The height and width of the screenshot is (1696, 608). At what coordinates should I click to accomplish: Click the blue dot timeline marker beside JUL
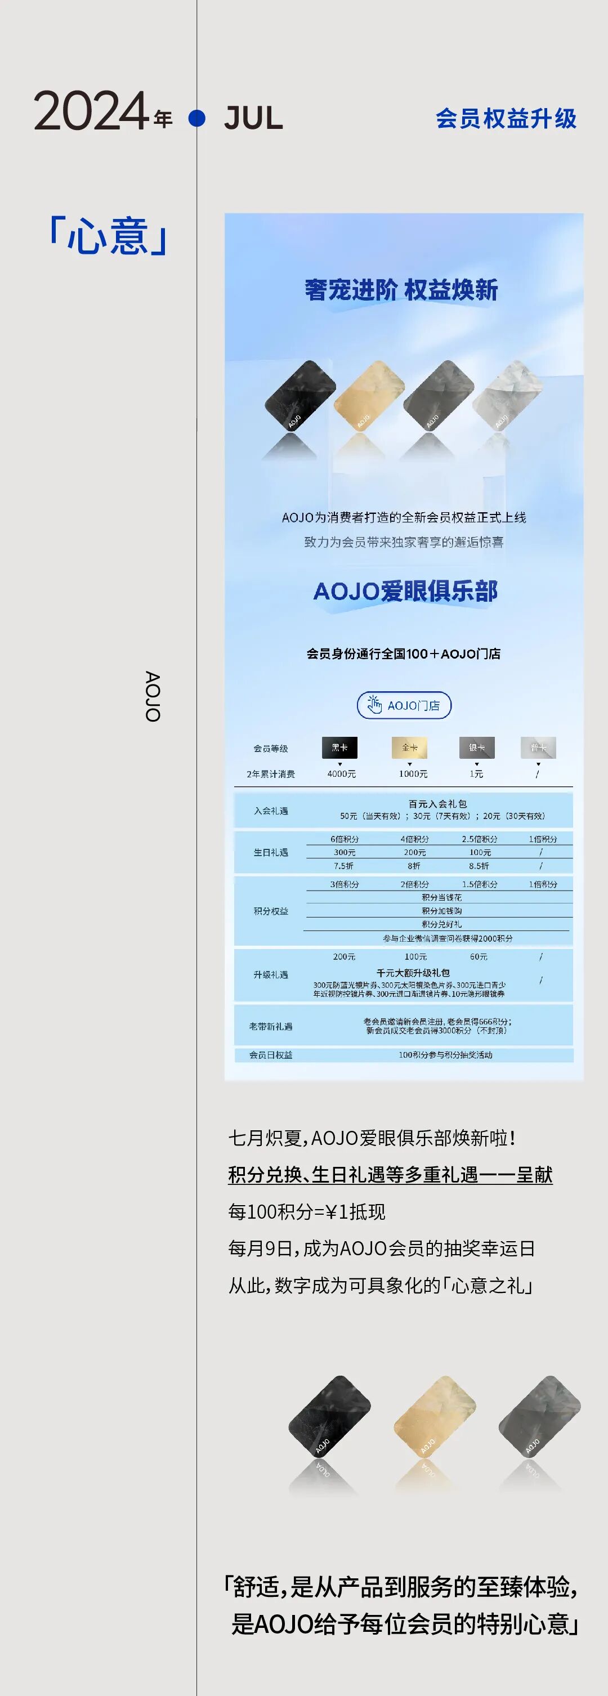pos(197,119)
